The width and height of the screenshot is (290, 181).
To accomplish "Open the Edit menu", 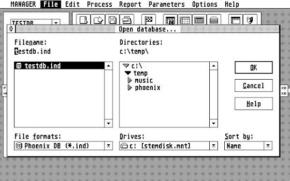I will pos(72,4).
